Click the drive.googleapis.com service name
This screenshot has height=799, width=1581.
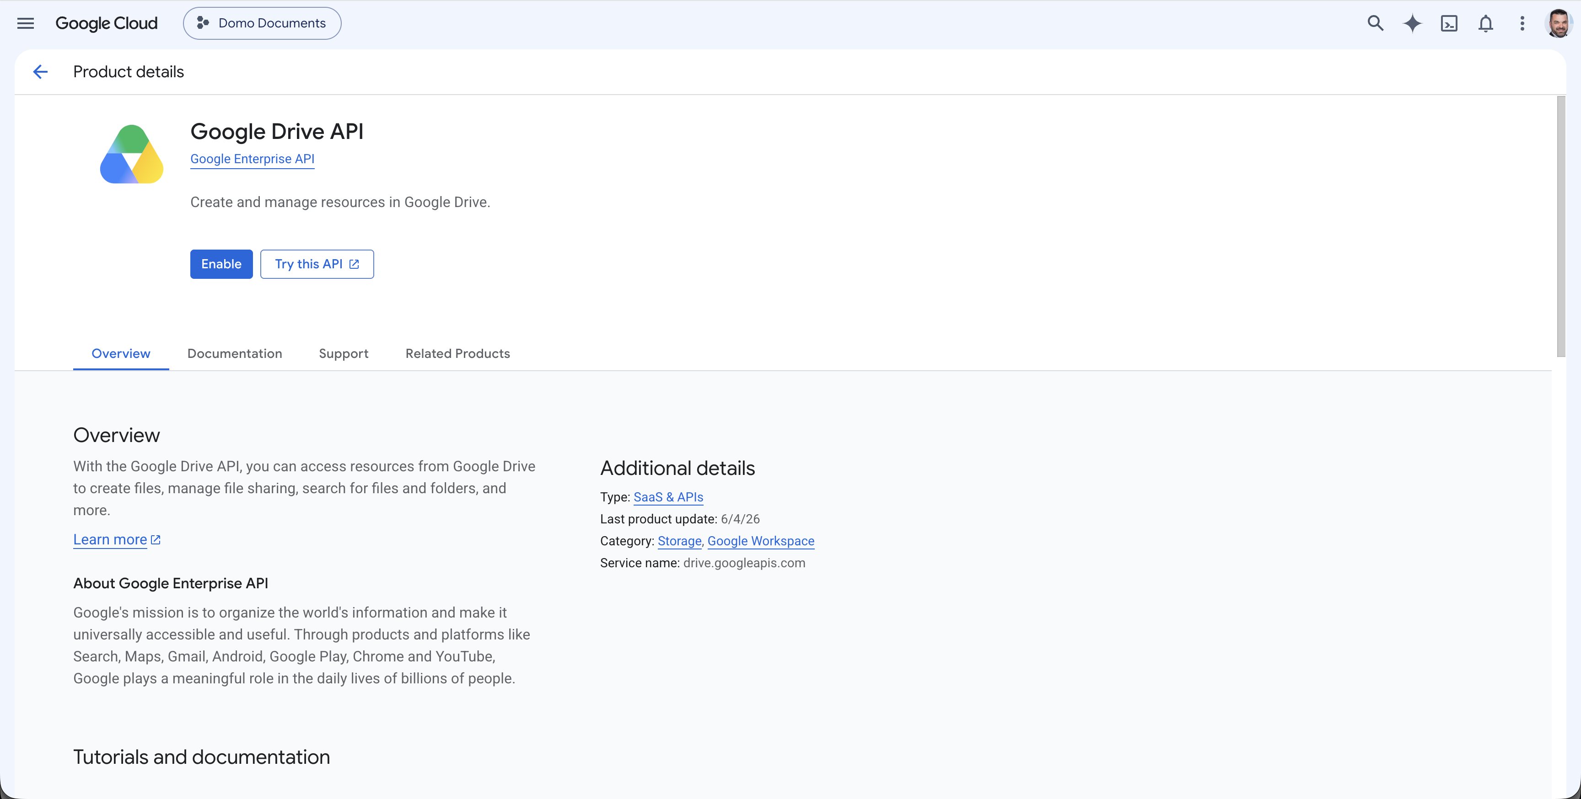click(744, 563)
